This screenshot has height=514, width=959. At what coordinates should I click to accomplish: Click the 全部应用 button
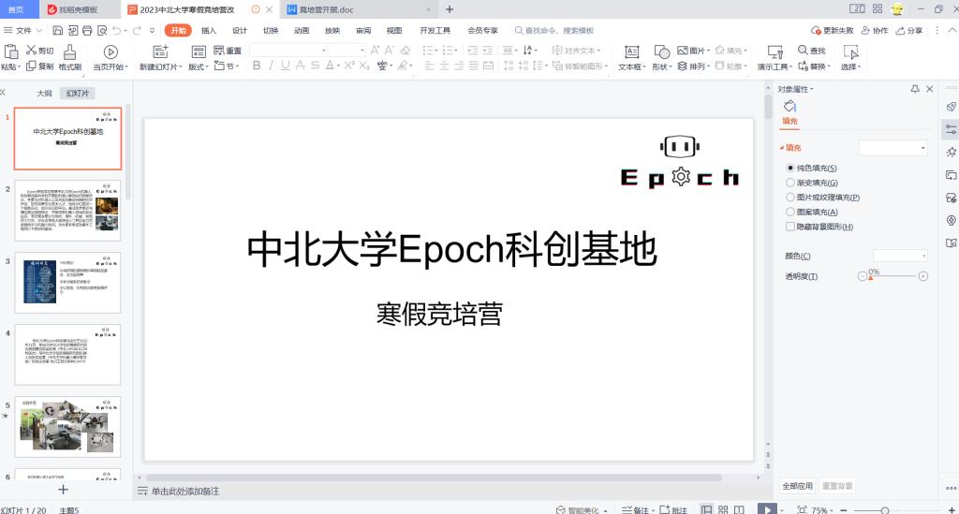797,486
